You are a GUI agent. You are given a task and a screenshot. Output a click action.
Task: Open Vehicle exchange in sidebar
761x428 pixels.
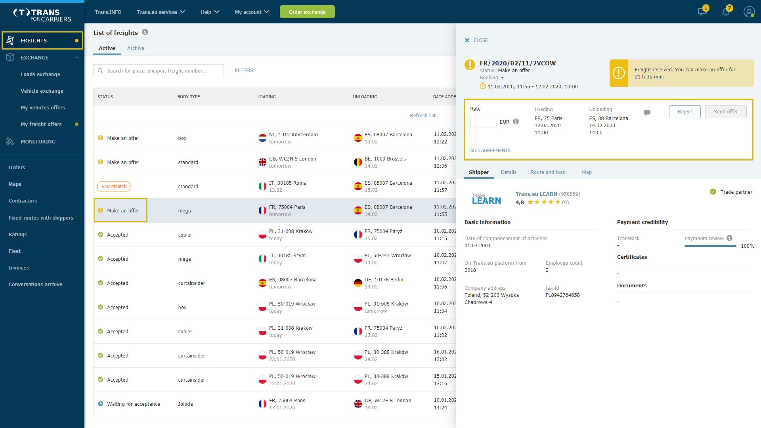coord(42,91)
